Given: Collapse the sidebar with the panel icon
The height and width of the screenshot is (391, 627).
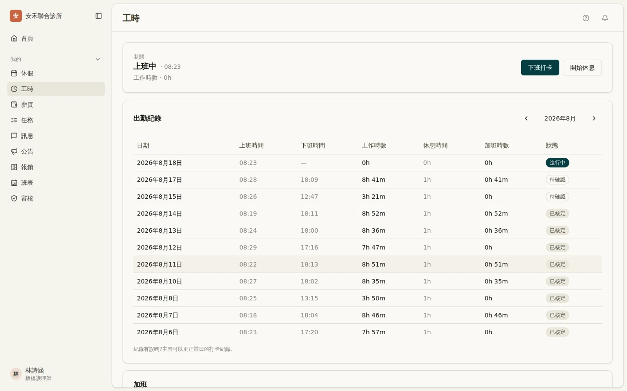Looking at the screenshot, I should pos(99,16).
